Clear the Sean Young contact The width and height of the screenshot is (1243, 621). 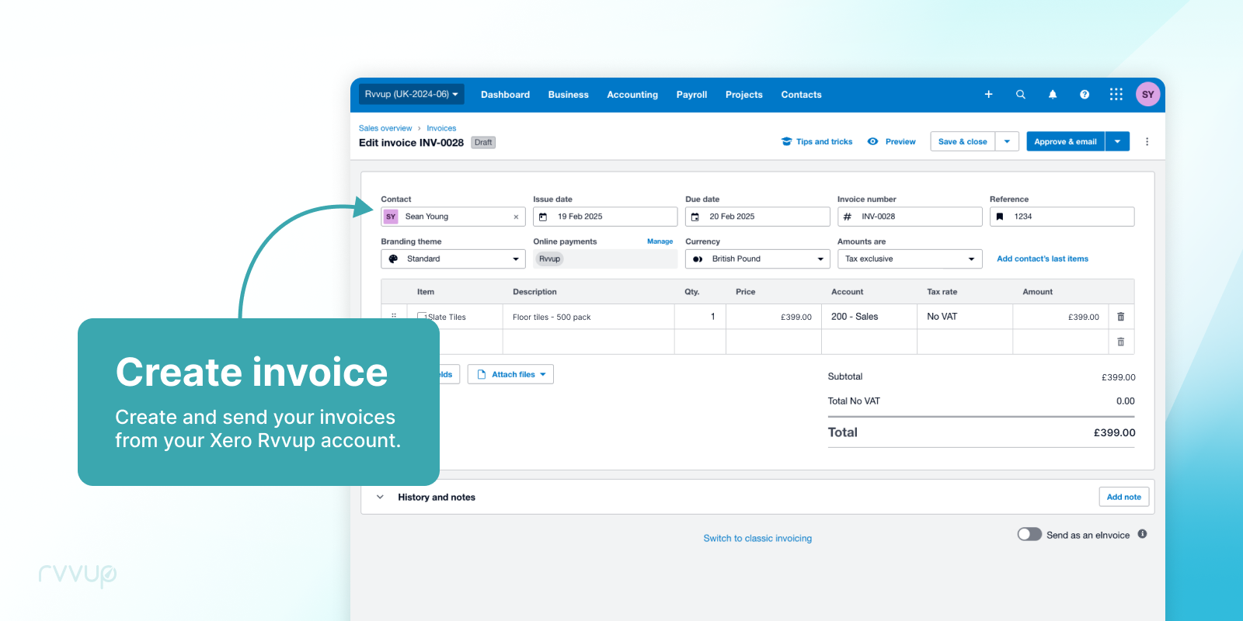click(x=516, y=217)
